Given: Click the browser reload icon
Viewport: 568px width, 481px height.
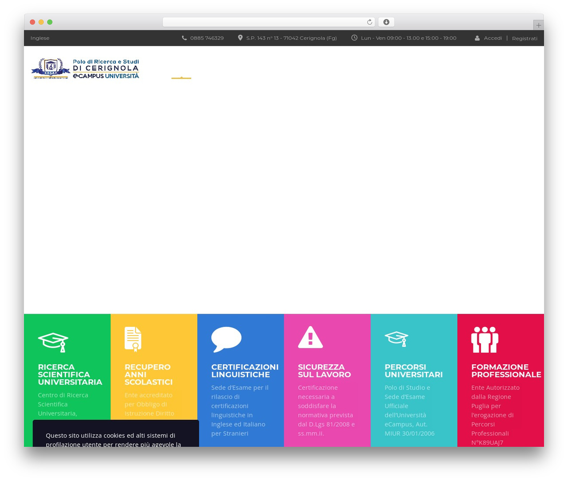Looking at the screenshot, I should [x=369, y=22].
